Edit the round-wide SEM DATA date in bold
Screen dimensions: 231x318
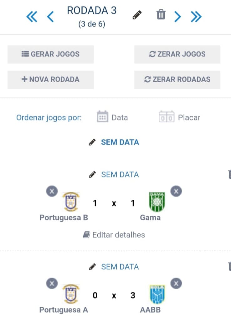click(114, 142)
